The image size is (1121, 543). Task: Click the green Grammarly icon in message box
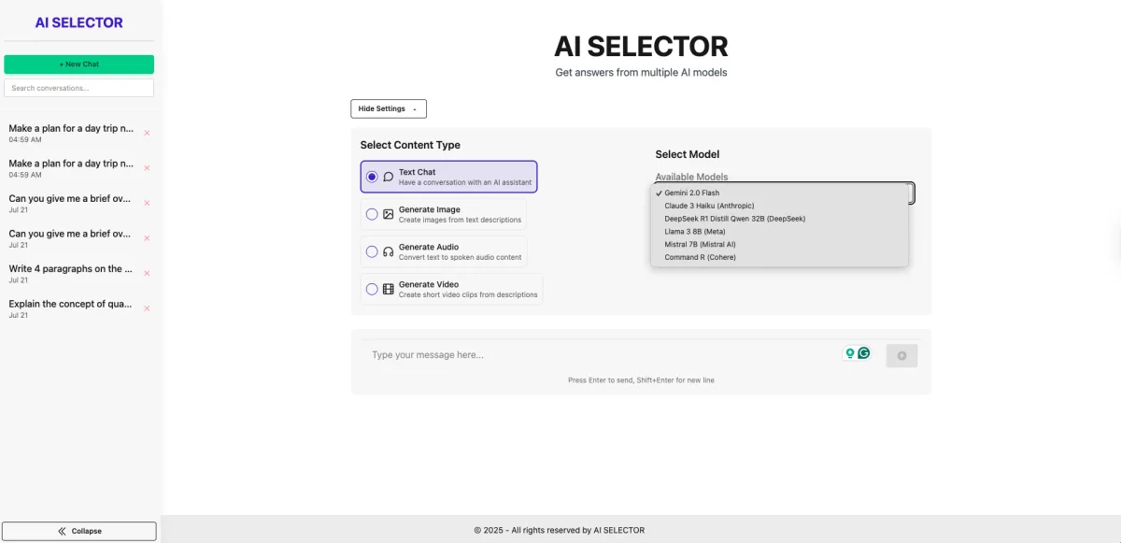[x=864, y=353]
